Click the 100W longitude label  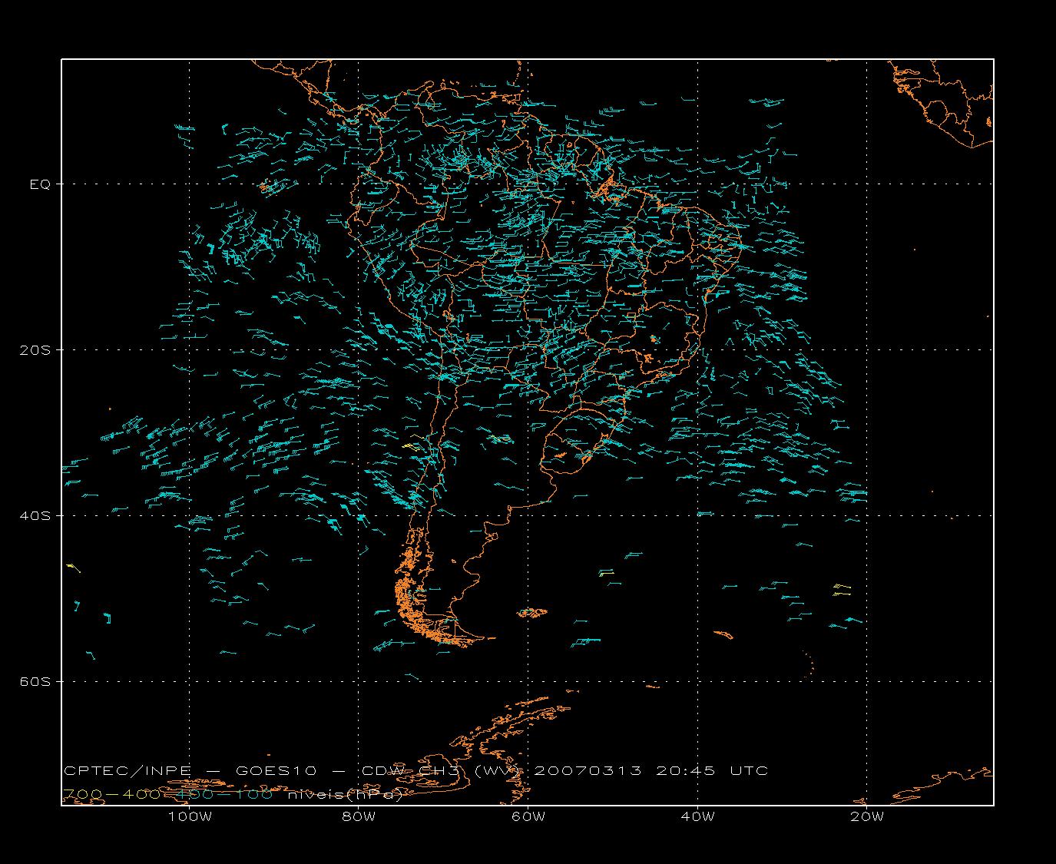pyautogui.click(x=190, y=816)
